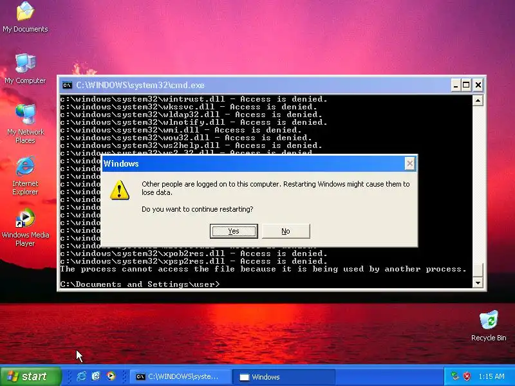This screenshot has height=386, width=515.
Task: Click the wkssvc.dll access denied line
Action: tap(189, 107)
